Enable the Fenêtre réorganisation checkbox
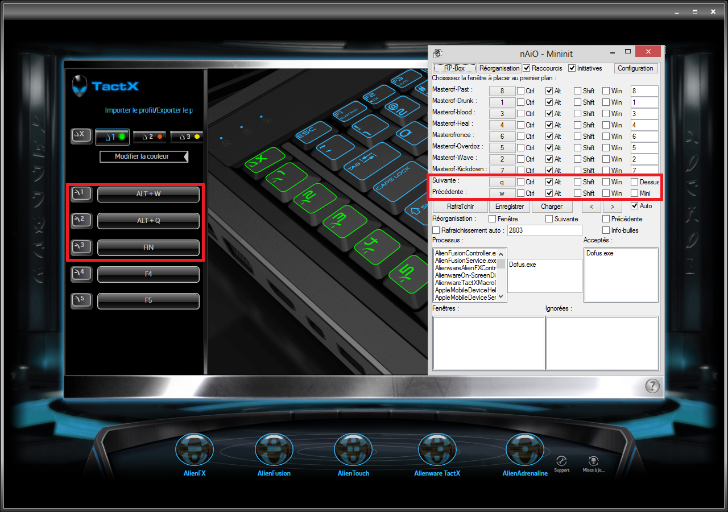728x512 pixels. 493,219
